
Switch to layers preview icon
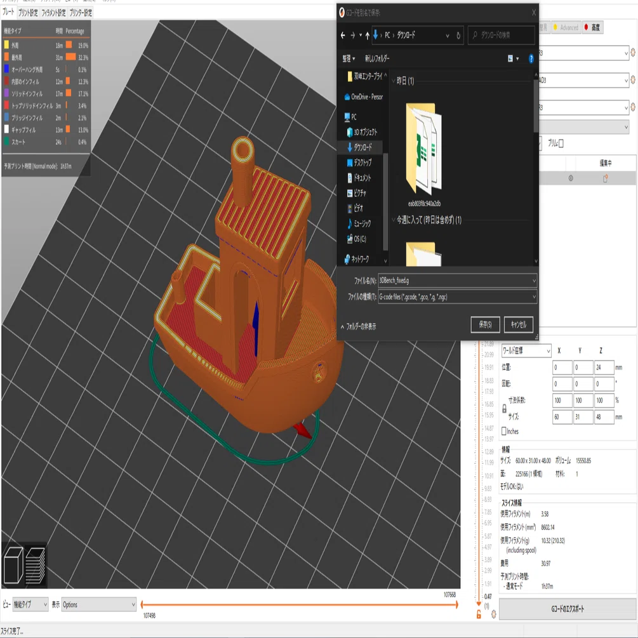35,565
